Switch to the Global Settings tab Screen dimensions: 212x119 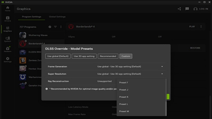(x=57, y=17)
